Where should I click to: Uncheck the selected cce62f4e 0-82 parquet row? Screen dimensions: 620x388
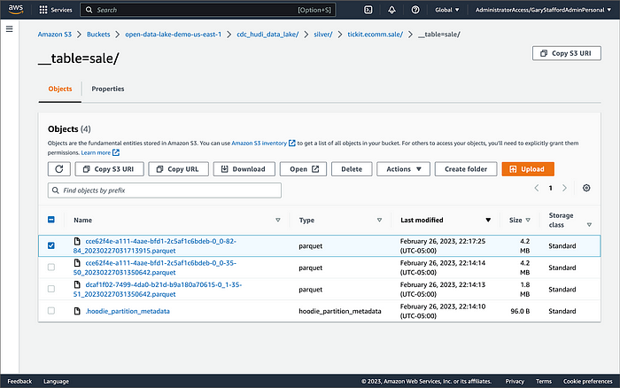click(x=51, y=245)
